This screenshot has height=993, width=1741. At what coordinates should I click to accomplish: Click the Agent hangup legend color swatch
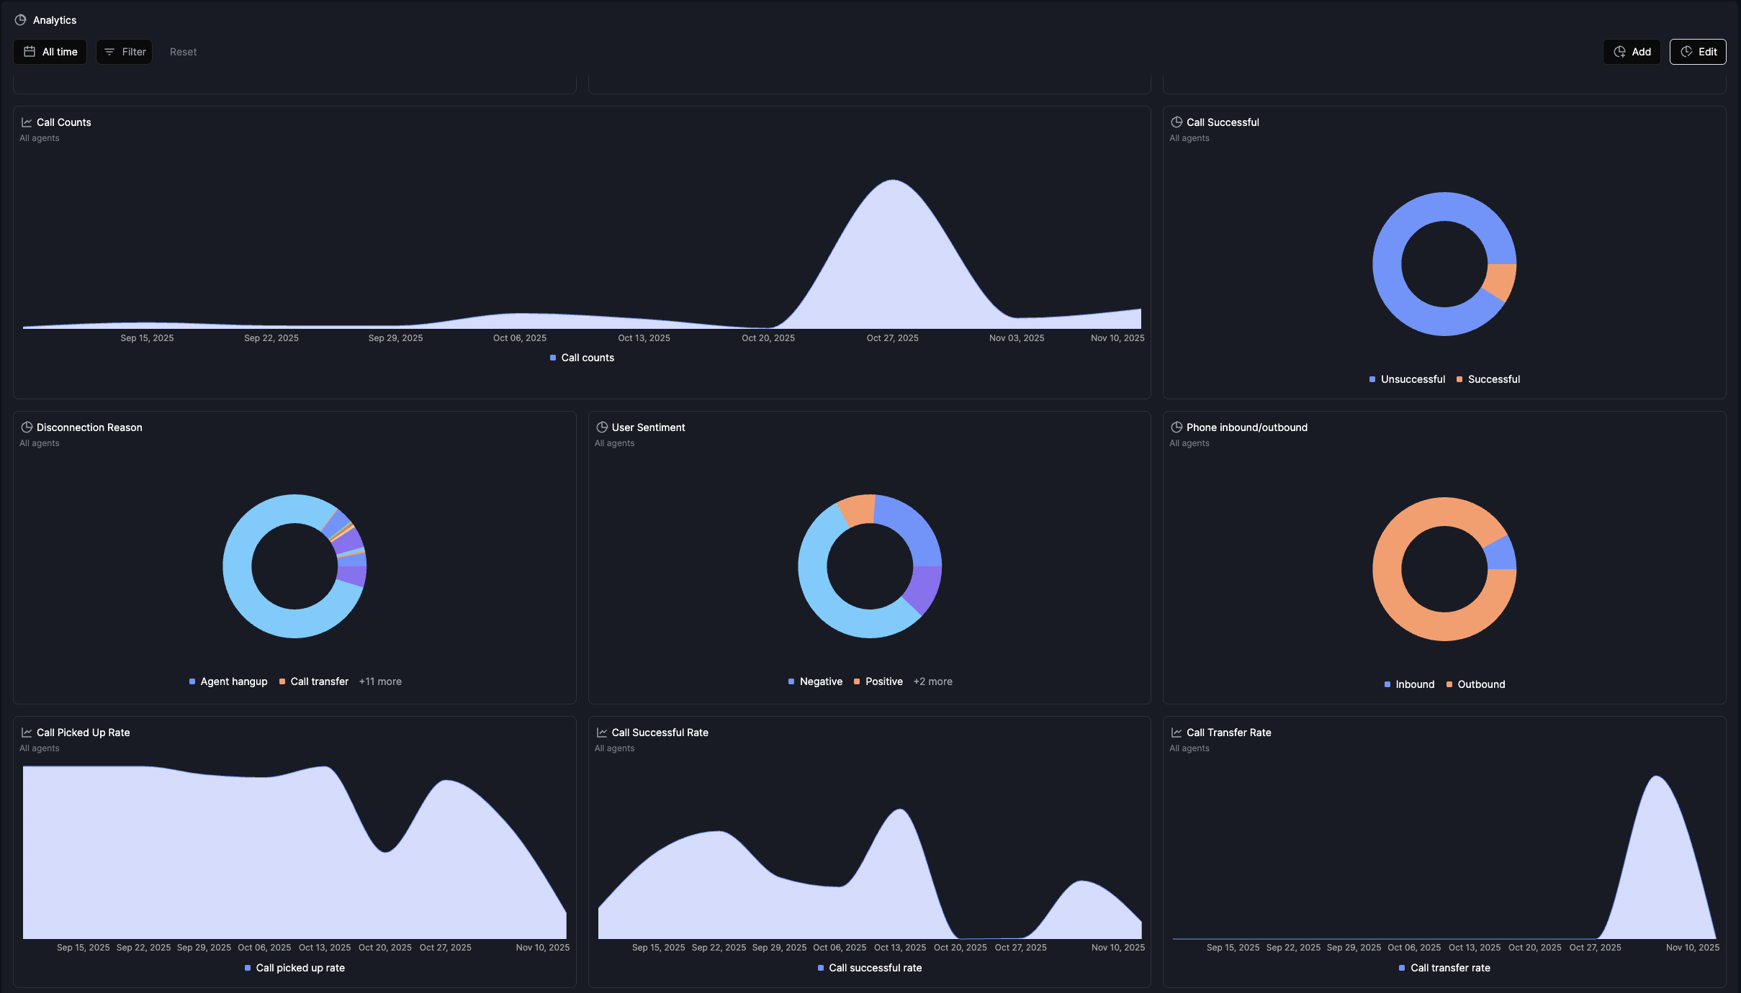click(192, 681)
